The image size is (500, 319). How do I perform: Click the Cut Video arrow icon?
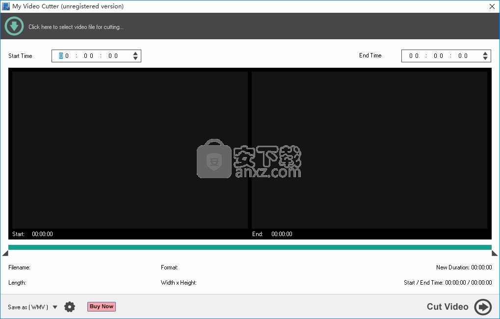click(483, 307)
